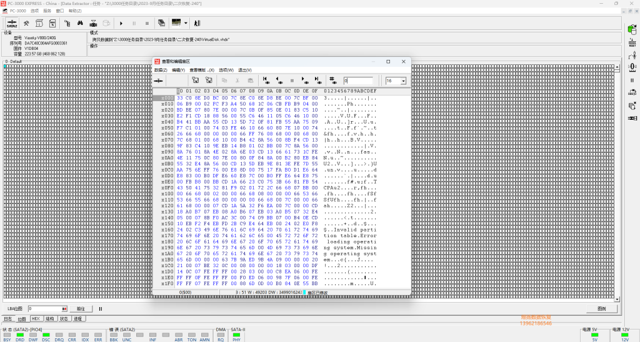Click the read sector from disk icon

click(x=196, y=81)
